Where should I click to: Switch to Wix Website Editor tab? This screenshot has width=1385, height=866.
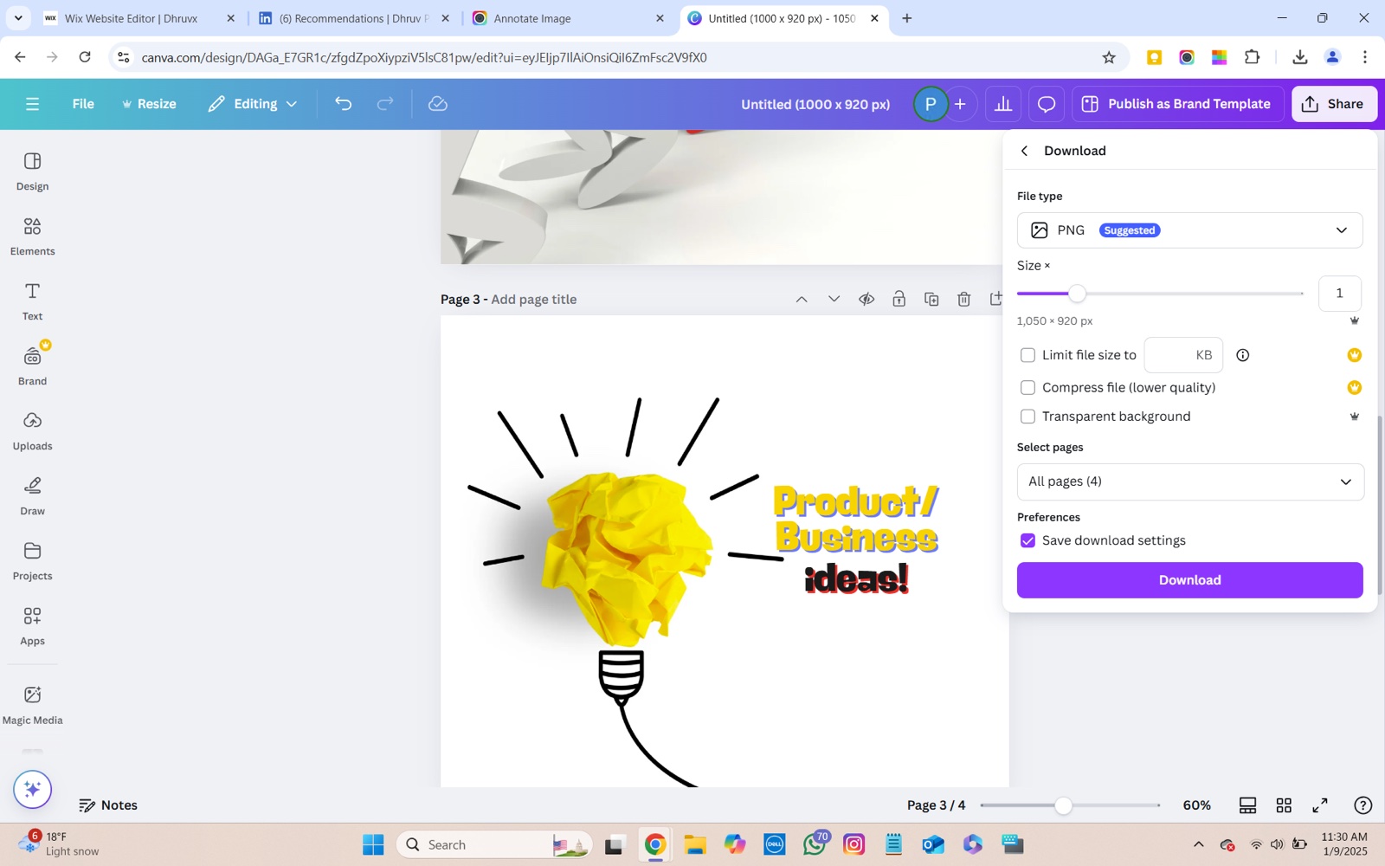[x=138, y=18]
